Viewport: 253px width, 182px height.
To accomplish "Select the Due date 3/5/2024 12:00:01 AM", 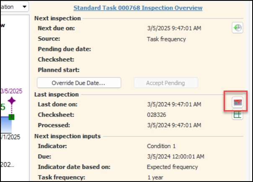I will tap(176, 157).
